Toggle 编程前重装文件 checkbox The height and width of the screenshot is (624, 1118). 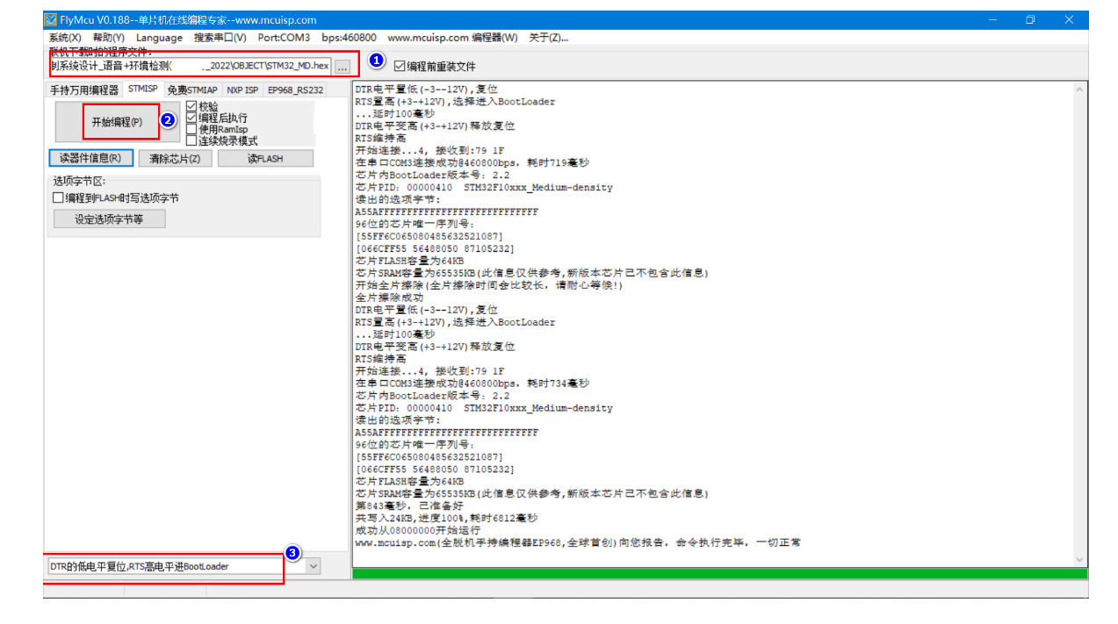click(435, 67)
